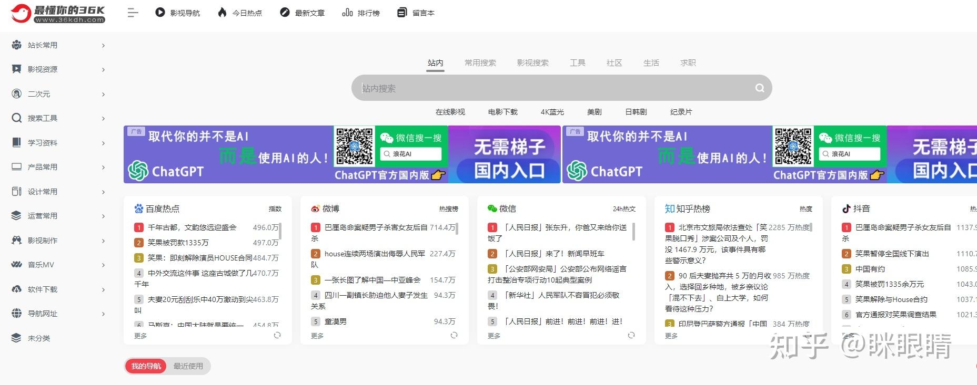Switch to 最近使用 toggle button
Screen dimensions: 977x385
(x=188, y=366)
